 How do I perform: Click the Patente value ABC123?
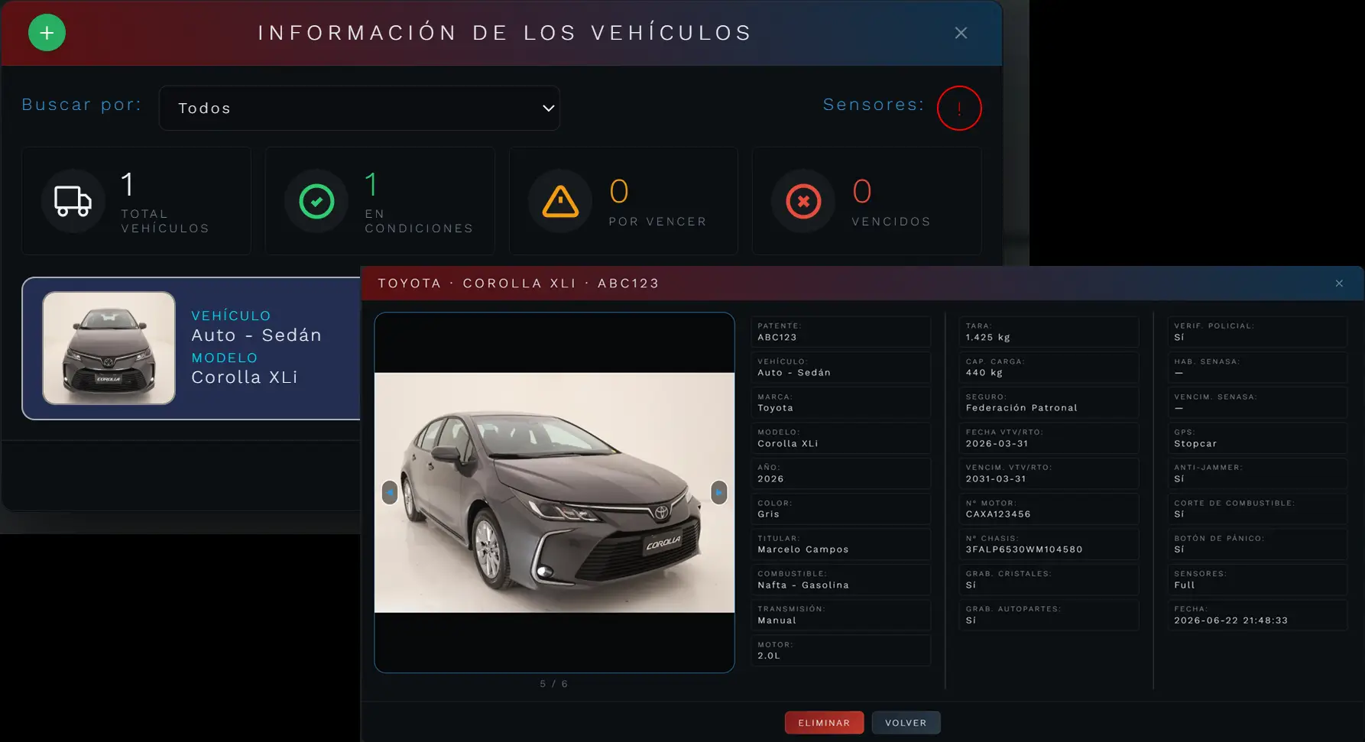point(777,337)
